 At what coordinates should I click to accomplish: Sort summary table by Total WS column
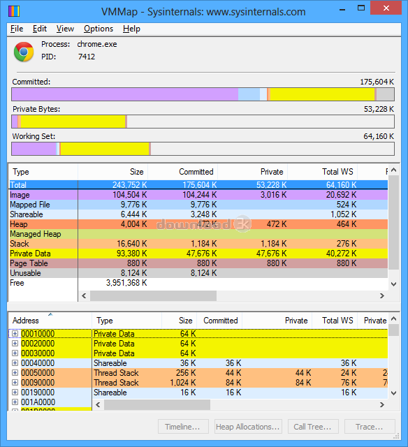(x=323, y=172)
